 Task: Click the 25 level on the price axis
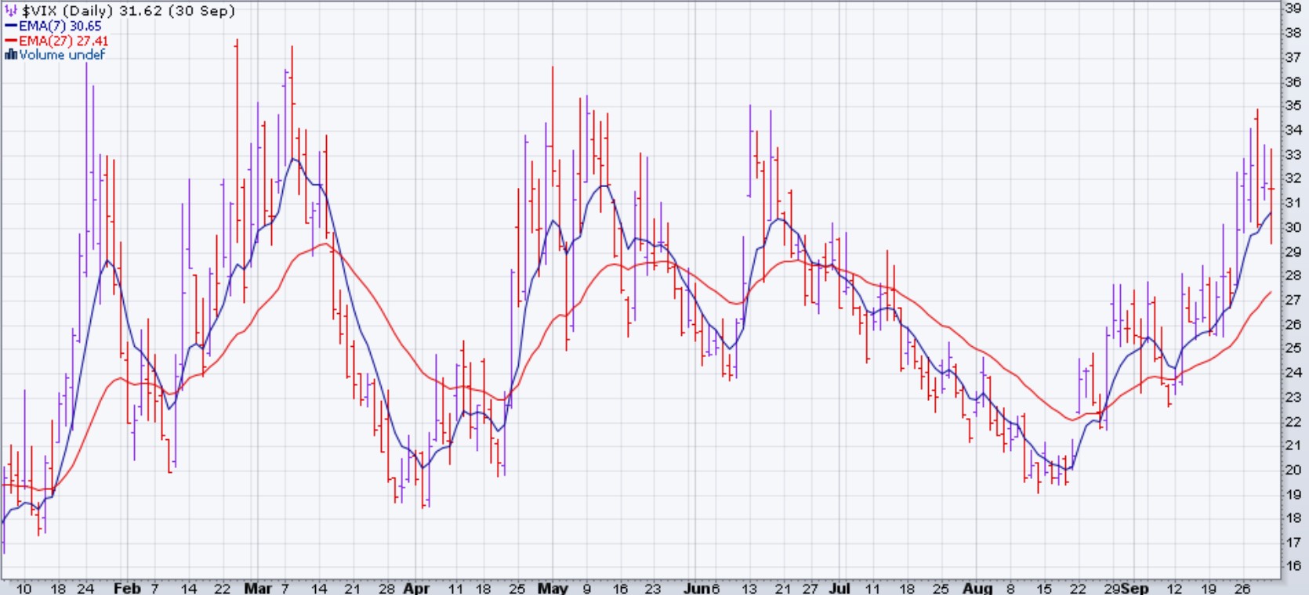coord(1293,348)
